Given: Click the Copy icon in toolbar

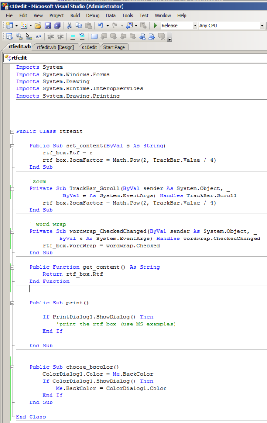Looking at the screenshot, I should click(79, 26).
